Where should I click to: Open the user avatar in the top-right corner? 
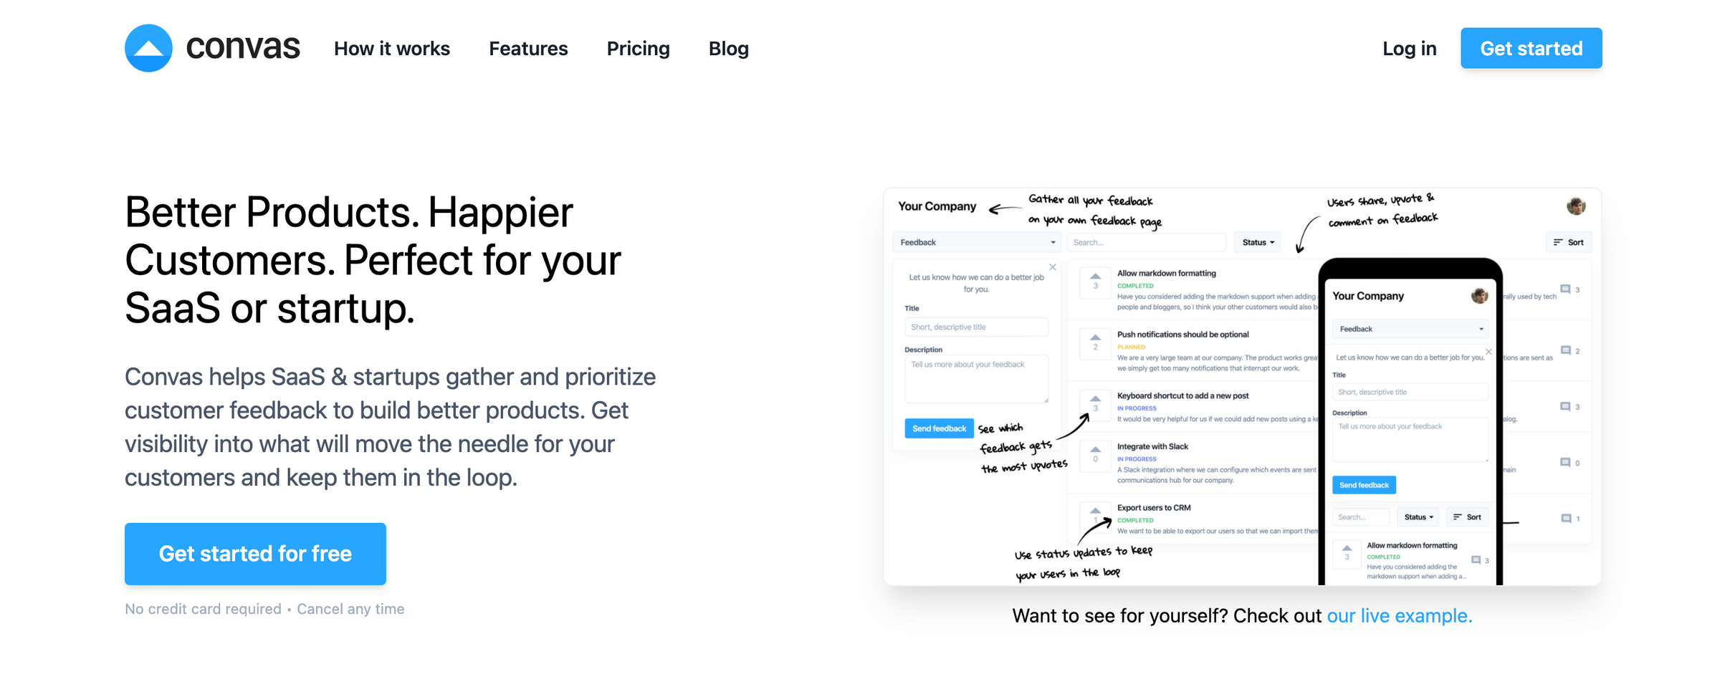(1576, 206)
